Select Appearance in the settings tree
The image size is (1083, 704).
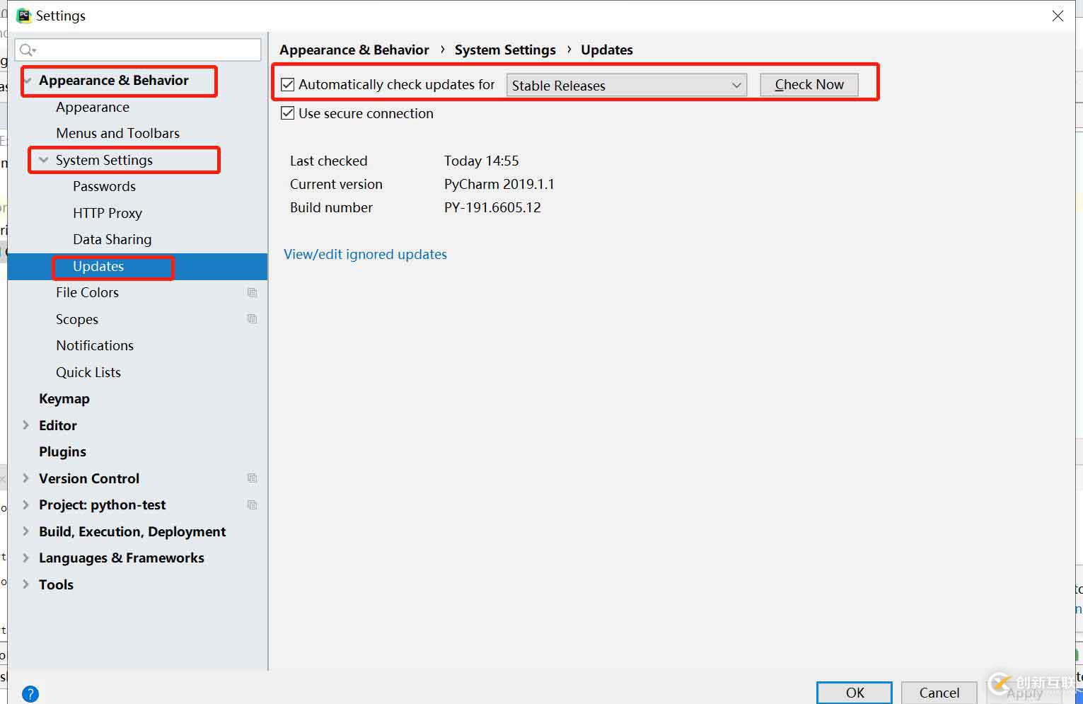[x=93, y=107]
